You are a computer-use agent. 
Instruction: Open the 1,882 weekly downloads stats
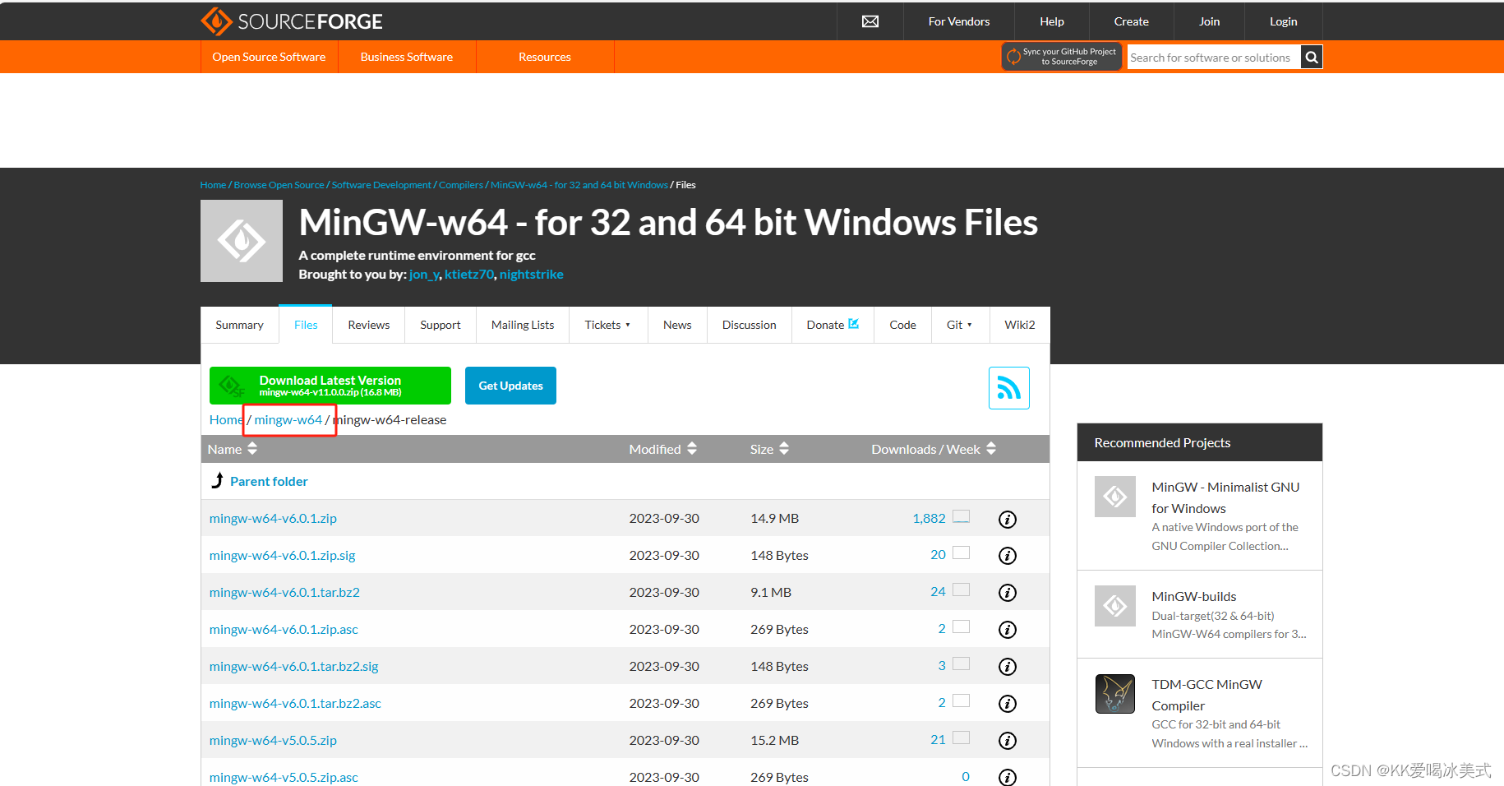(930, 519)
